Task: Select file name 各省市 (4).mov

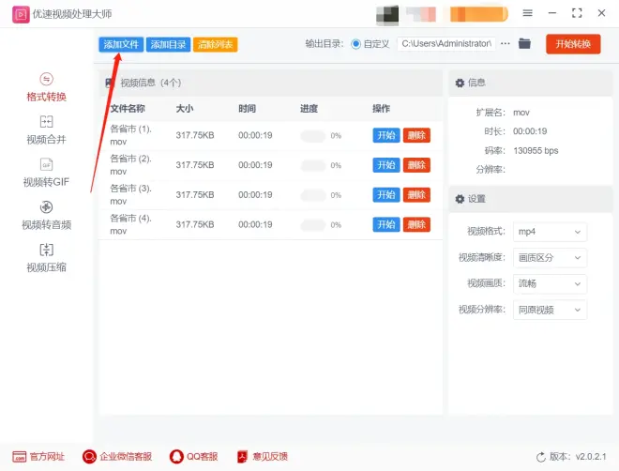Action: point(130,224)
